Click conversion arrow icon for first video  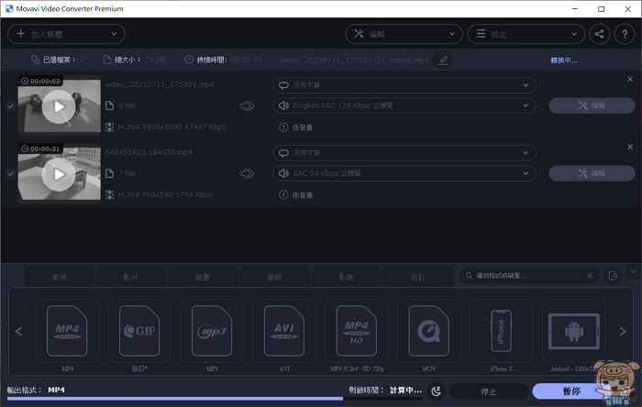pyautogui.click(x=247, y=106)
